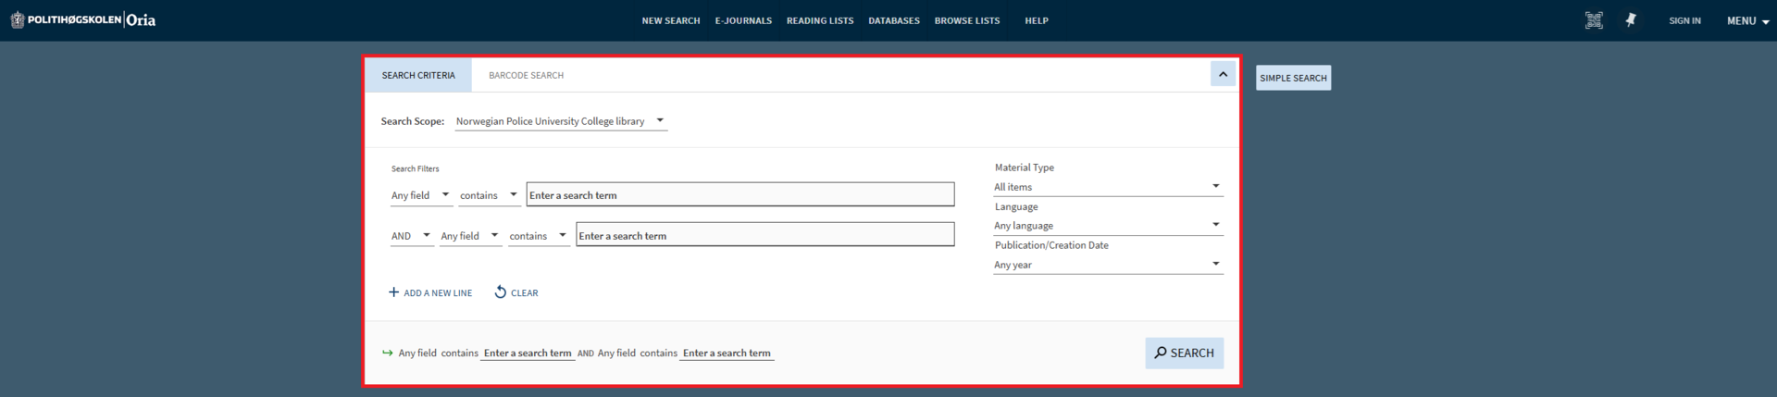The width and height of the screenshot is (1777, 397).
Task: Click the 'Search Filters' label
Action: click(415, 168)
